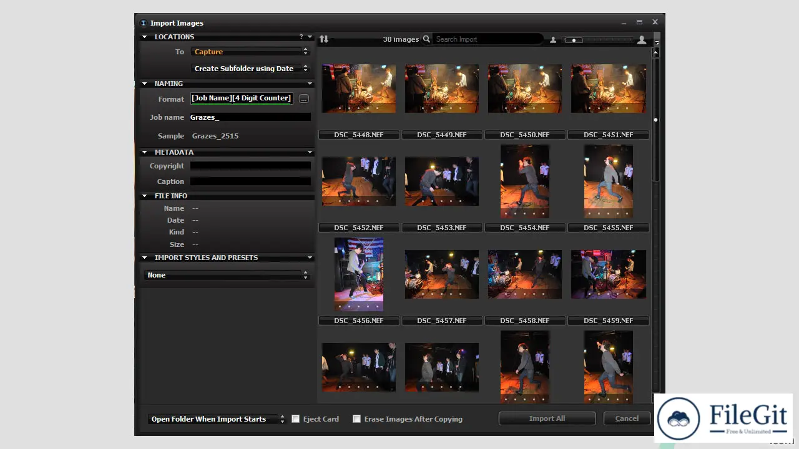Viewport: 799px width, 449px height.
Task: Select thumbnail DSC_5451.NEF
Action: [x=609, y=89]
